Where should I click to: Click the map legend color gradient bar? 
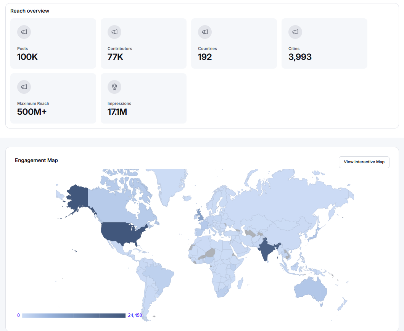[x=74, y=315]
